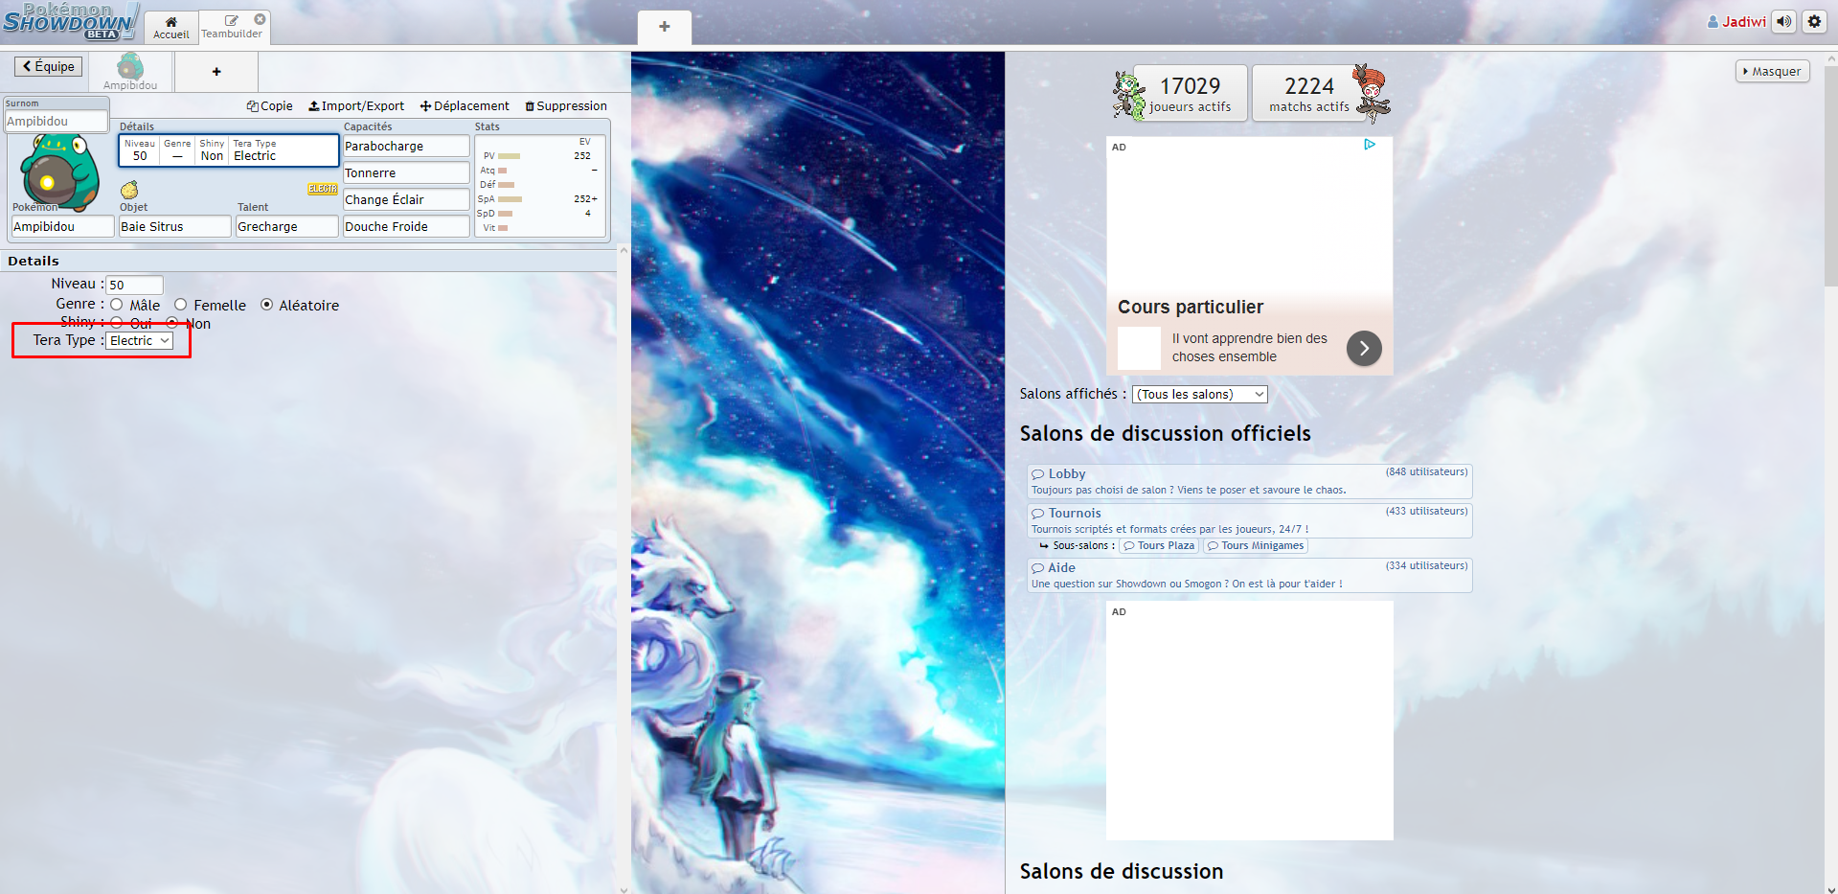
Task: Click the Ampibidou sprite image
Action: tap(59, 171)
